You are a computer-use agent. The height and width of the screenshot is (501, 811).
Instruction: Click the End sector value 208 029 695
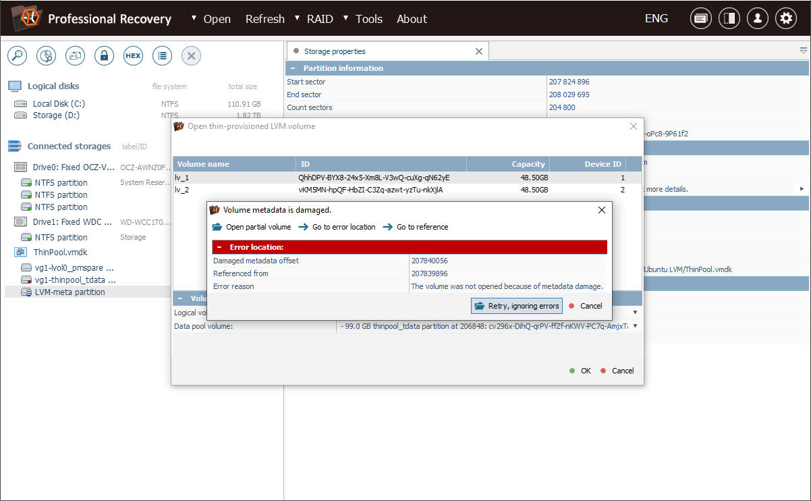[x=569, y=95]
